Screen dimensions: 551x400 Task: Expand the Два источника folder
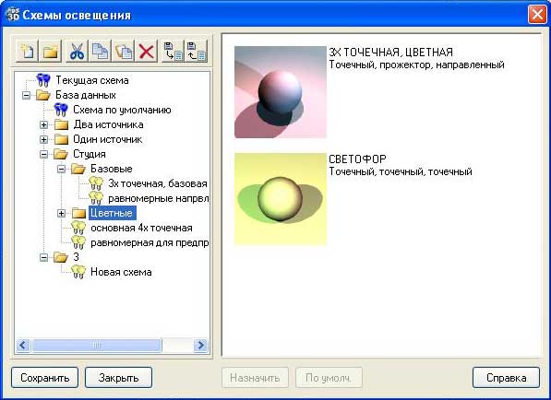point(43,124)
